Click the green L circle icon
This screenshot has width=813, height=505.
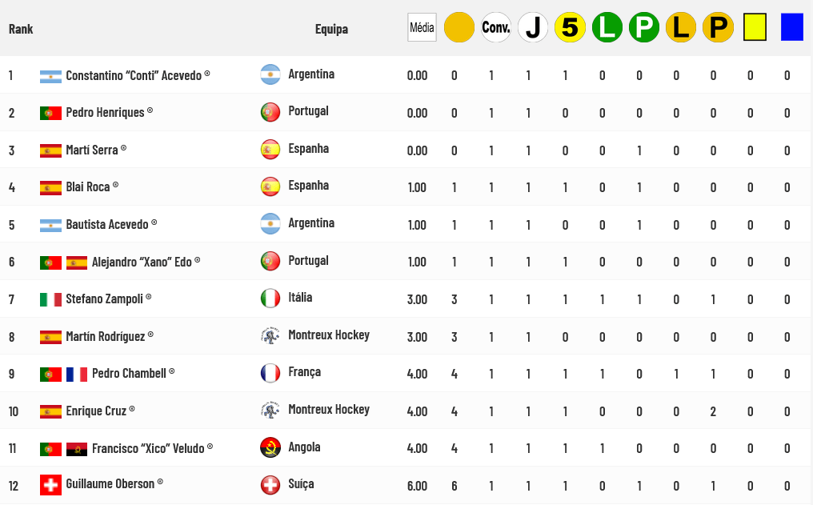coord(607,27)
